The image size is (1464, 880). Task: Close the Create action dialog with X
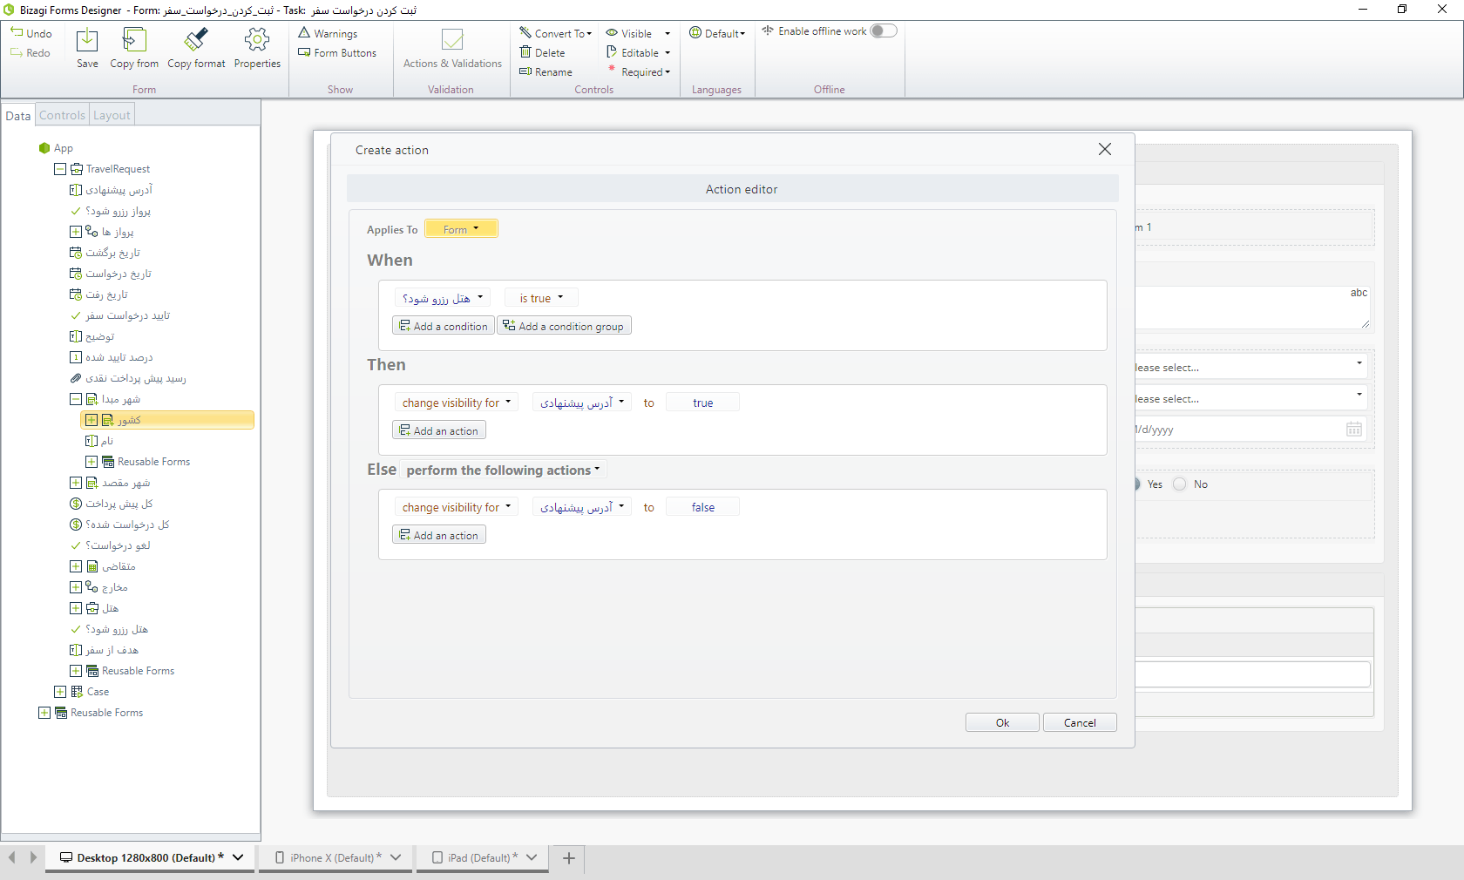point(1105,149)
